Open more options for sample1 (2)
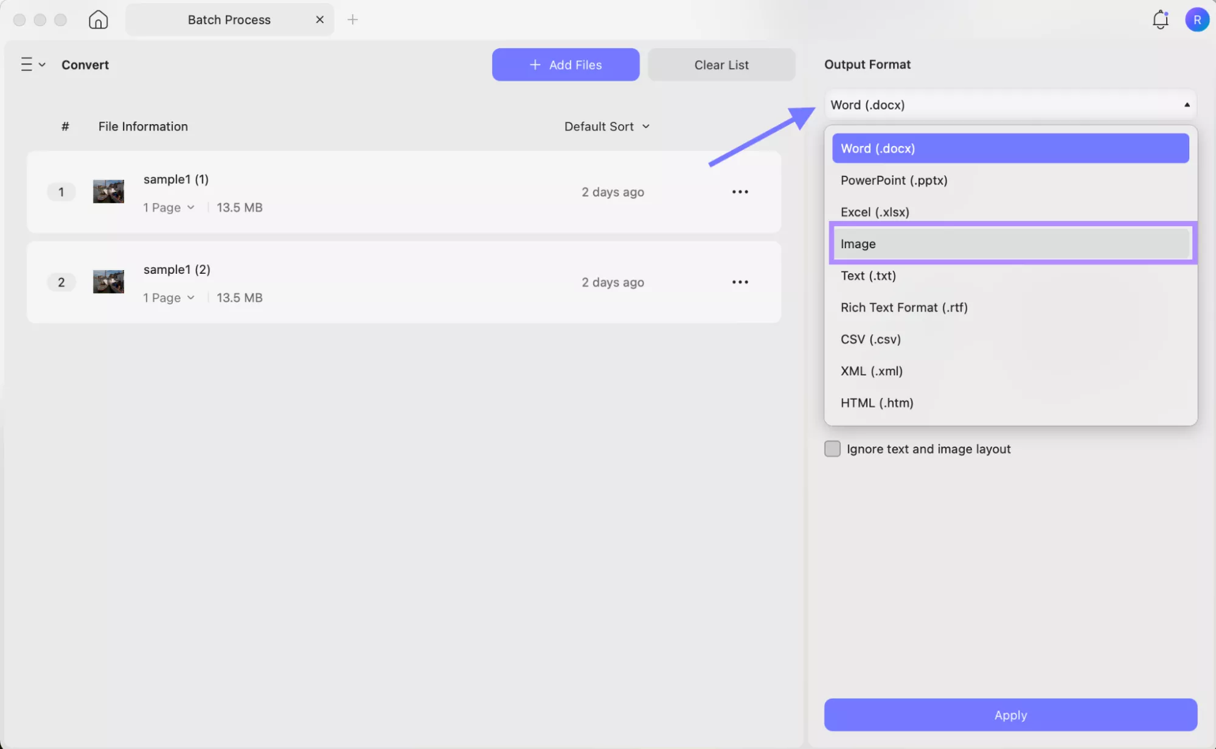Viewport: 1216px width, 749px height. point(740,282)
